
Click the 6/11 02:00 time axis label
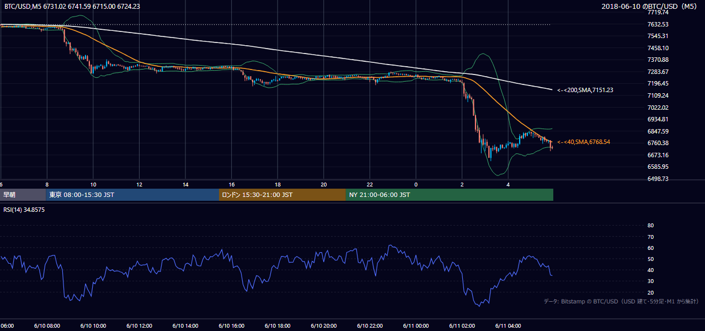tap(462, 325)
